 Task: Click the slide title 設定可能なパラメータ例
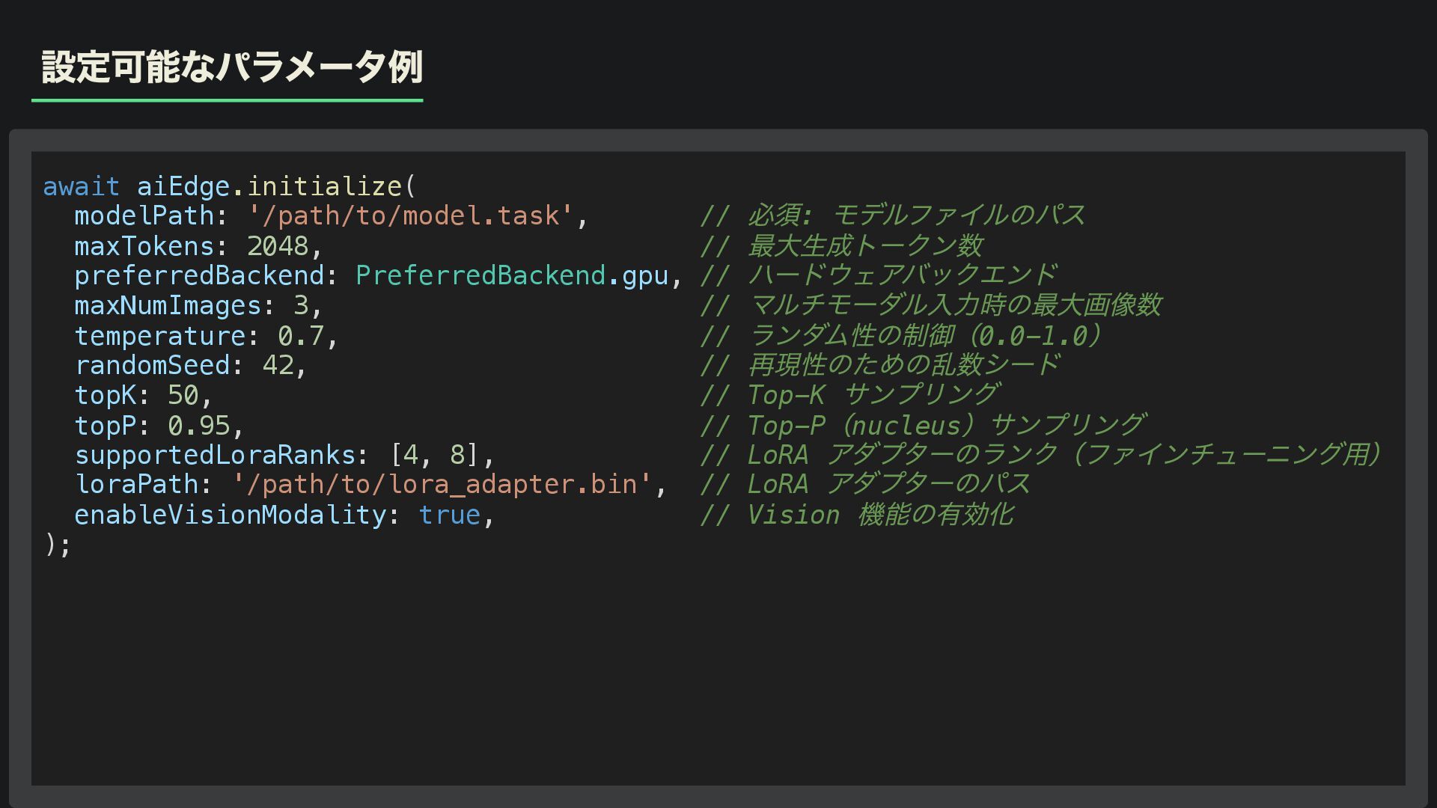[x=232, y=67]
